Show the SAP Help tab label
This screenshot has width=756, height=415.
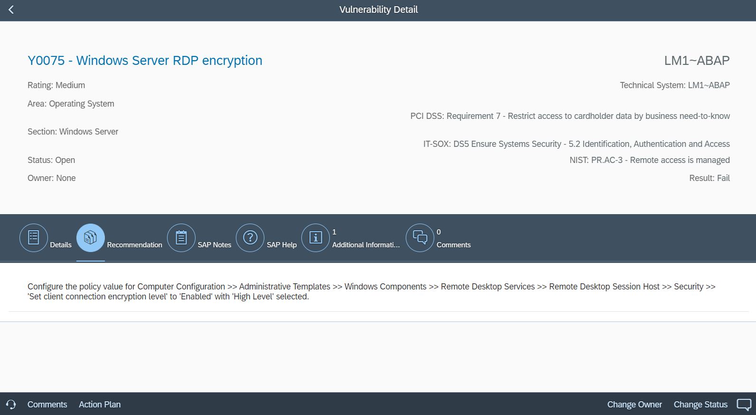(281, 245)
